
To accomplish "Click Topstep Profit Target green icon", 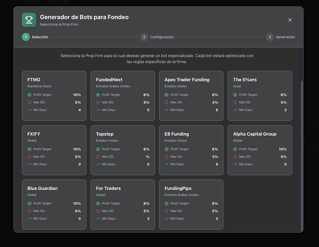I will [x=98, y=149].
